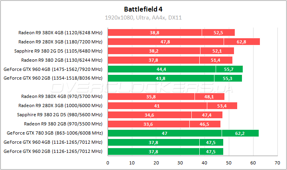Select the GeForce GTX 960 2GB (1354-1518/8036 MHz) label
The width and height of the screenshot is (287, 170).
tap(53, 78)
